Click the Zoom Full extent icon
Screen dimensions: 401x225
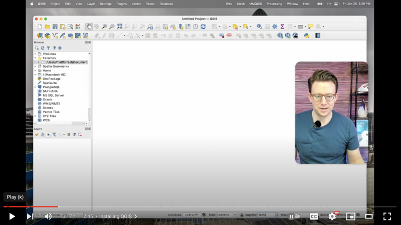pos(120,26)
